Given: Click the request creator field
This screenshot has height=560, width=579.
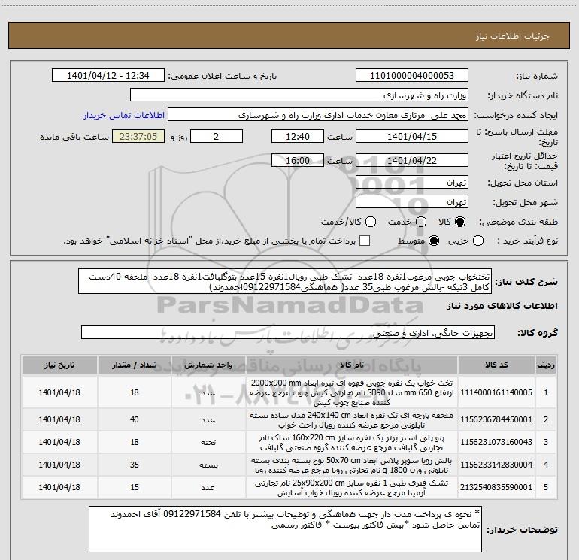Looking at the screenshot, I should (318, 115).
